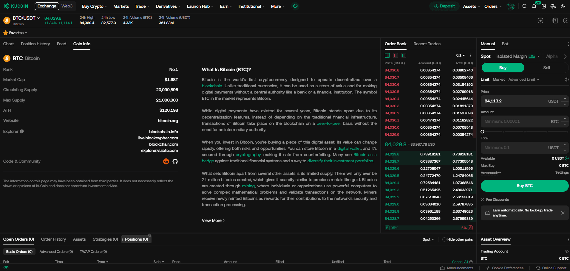Open the bitcoin.org website link
Image resolution: width=570 pixels, height=271 pixels.
click(168, 121)
